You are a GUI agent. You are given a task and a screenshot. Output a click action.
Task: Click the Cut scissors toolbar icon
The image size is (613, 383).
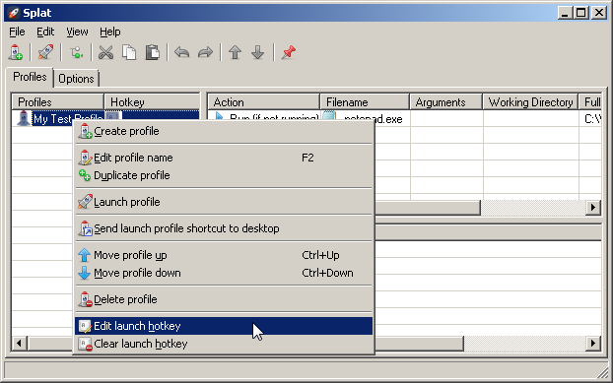pyautogui.click(x=105, y=52)
